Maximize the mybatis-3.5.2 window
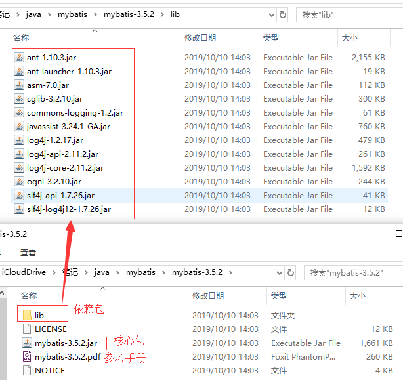Screen dimensions: 403x380 tap(399, 234)
